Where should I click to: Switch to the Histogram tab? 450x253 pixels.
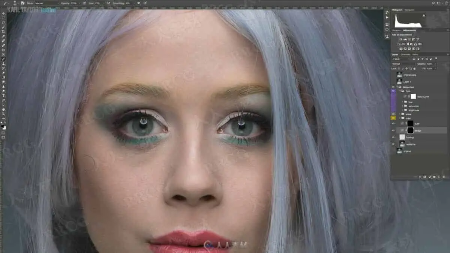tap(397, 10)
